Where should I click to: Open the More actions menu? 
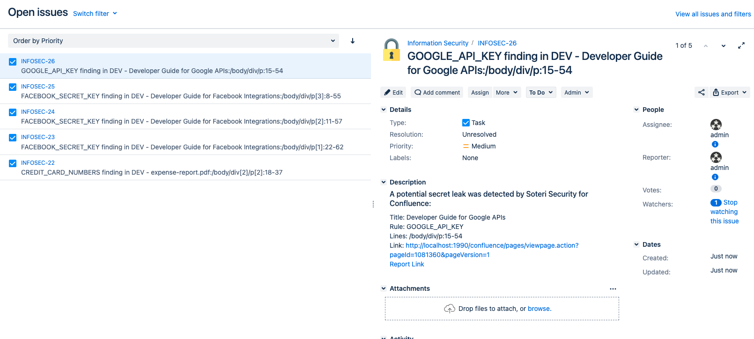[507, 92]
